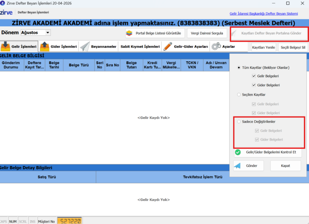Image resolution: width=309 pixels, height=224 pixels.
Task: Click the Müşteri No value 527220
Action: coord(70,221)
